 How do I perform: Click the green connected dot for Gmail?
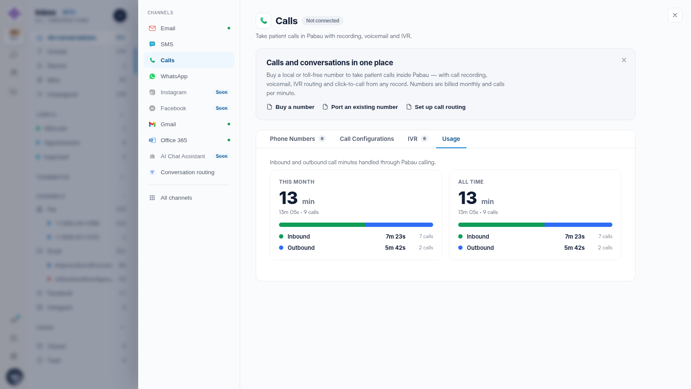pos(229,124)
